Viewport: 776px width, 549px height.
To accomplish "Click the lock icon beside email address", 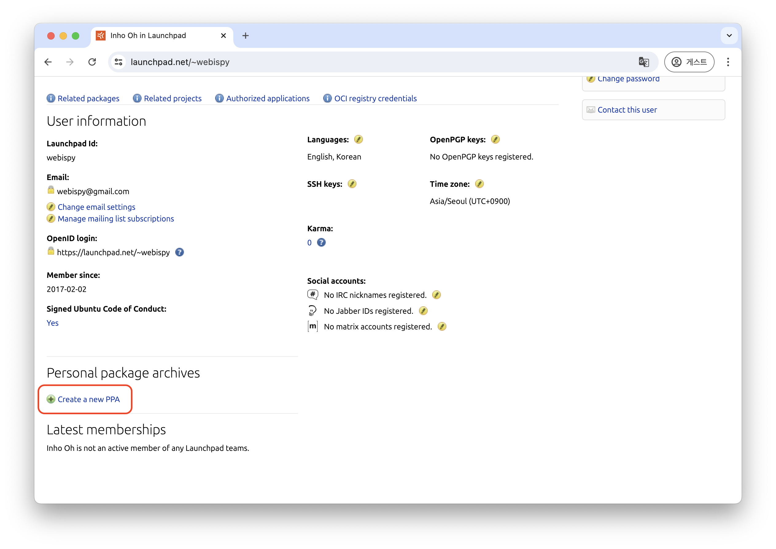I will coord(51,190).
